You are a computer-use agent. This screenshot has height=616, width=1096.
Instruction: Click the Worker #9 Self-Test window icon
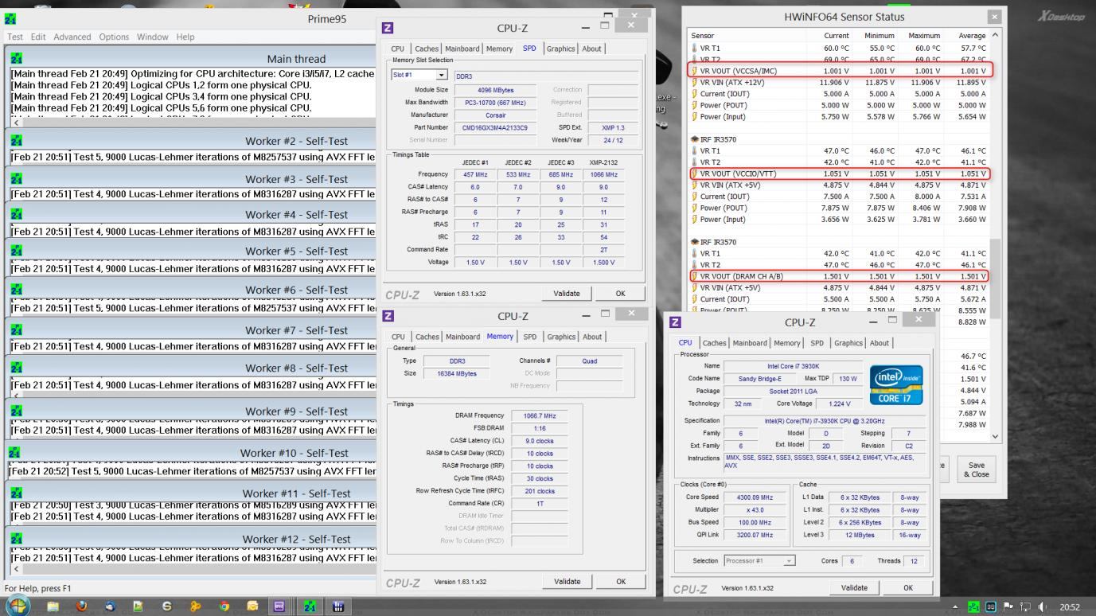(x=17, y=411)
